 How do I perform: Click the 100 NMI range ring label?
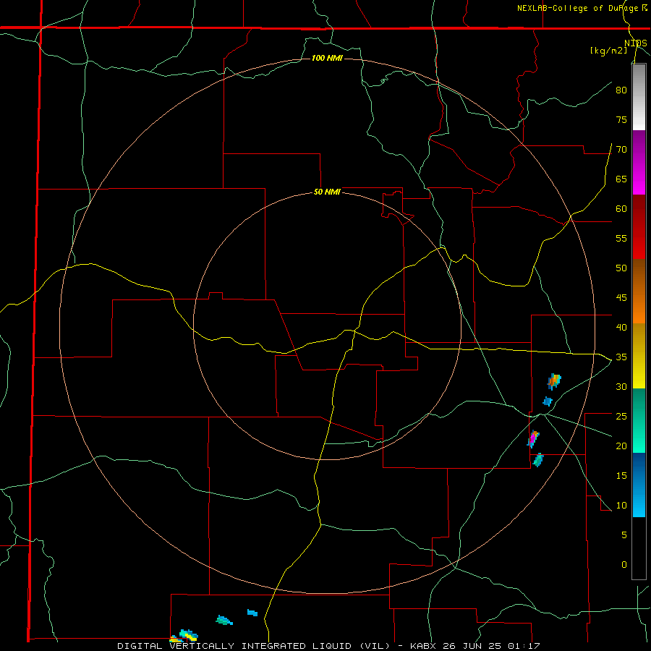pos(327,58)
